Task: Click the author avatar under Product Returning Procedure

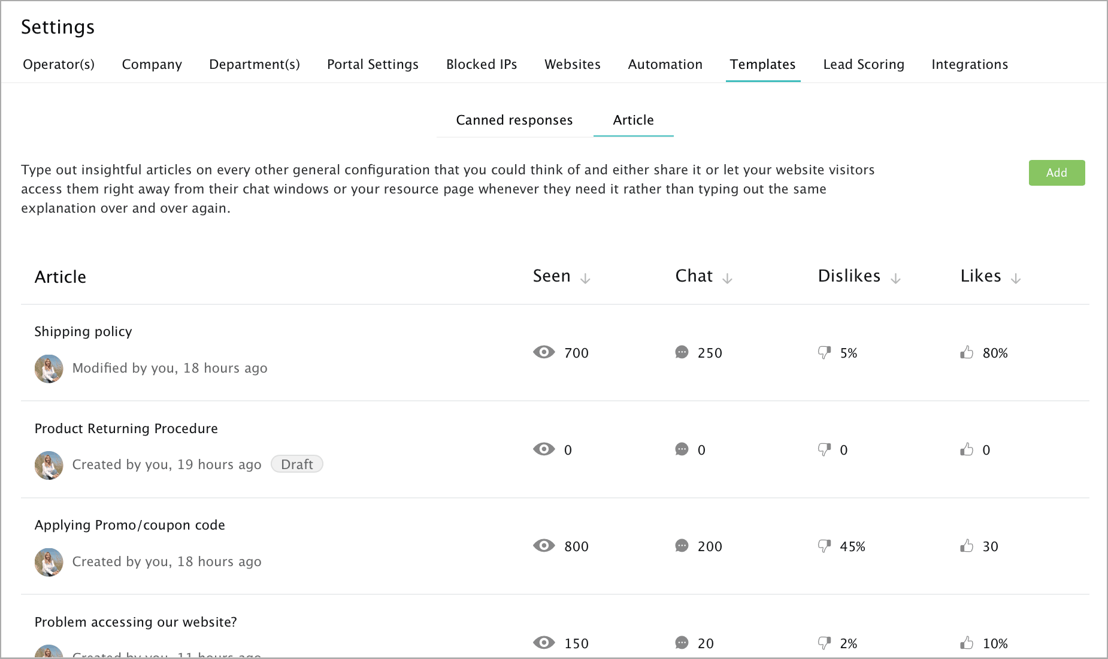Action: 49,465
